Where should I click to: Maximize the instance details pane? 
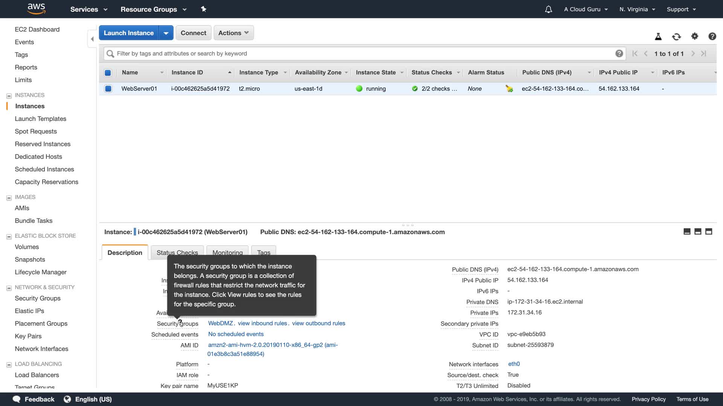(x=709, y=232)
